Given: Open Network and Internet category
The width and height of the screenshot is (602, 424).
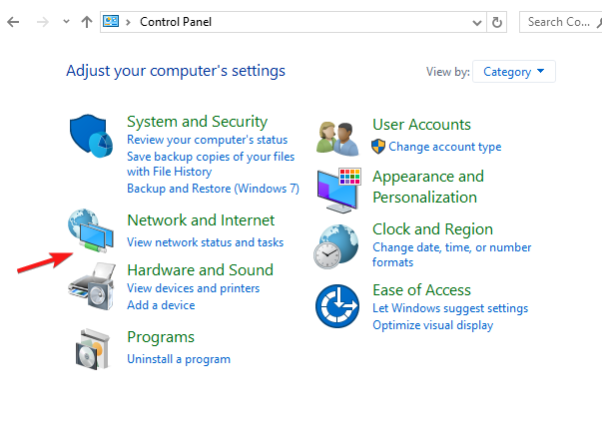Looking at the screenshot, I should pos(201,220).
